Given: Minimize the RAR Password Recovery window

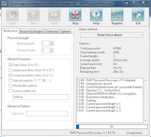Looking at the screenshot, I should [x=127, y=3].
